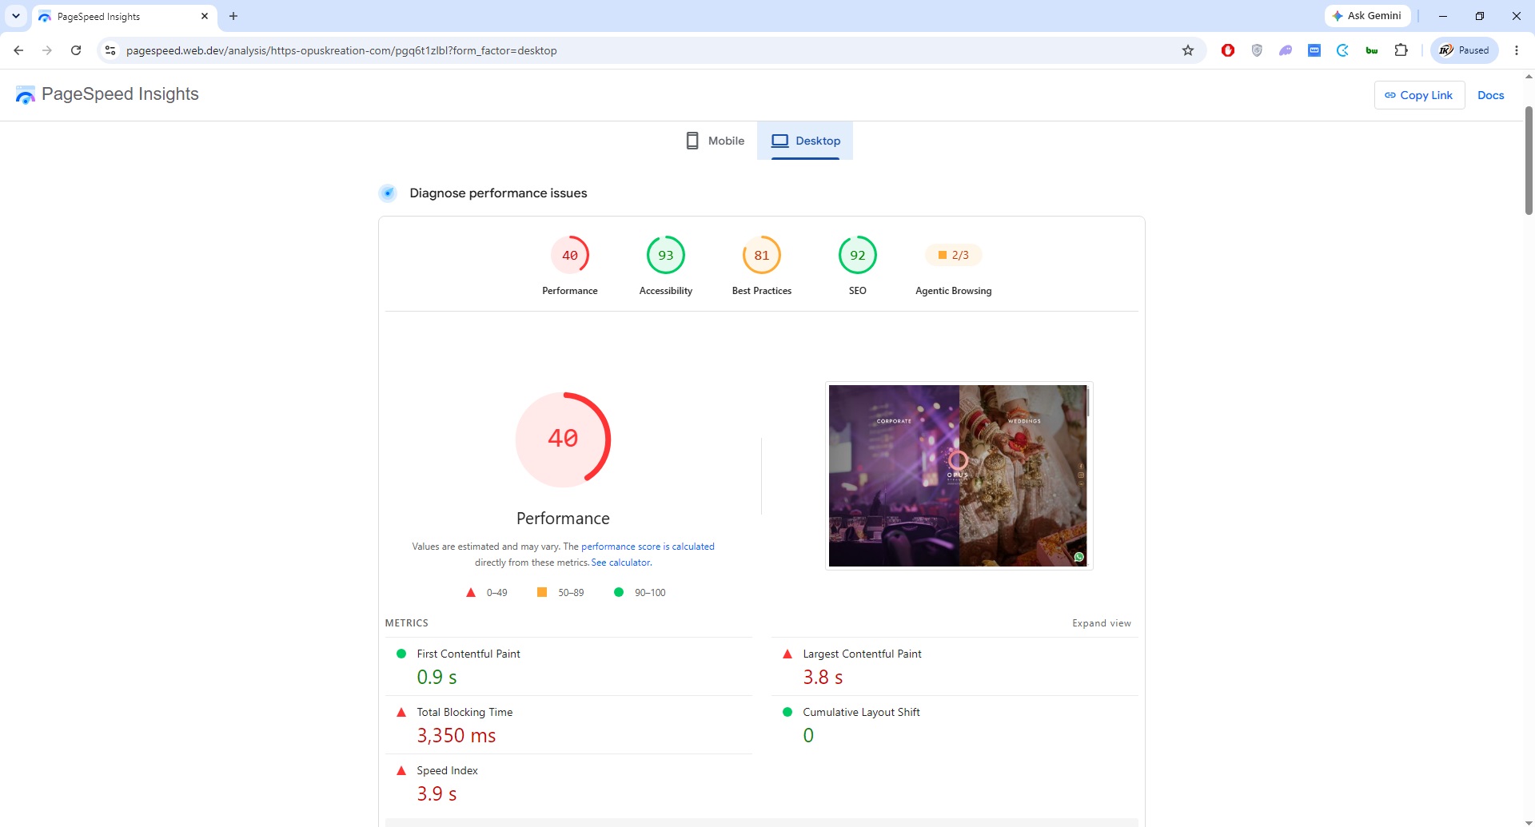Open Chrome's three-dot menu
Image resolution: width=1535 pixels, height=827 pixels.
tap(1517, 50)
